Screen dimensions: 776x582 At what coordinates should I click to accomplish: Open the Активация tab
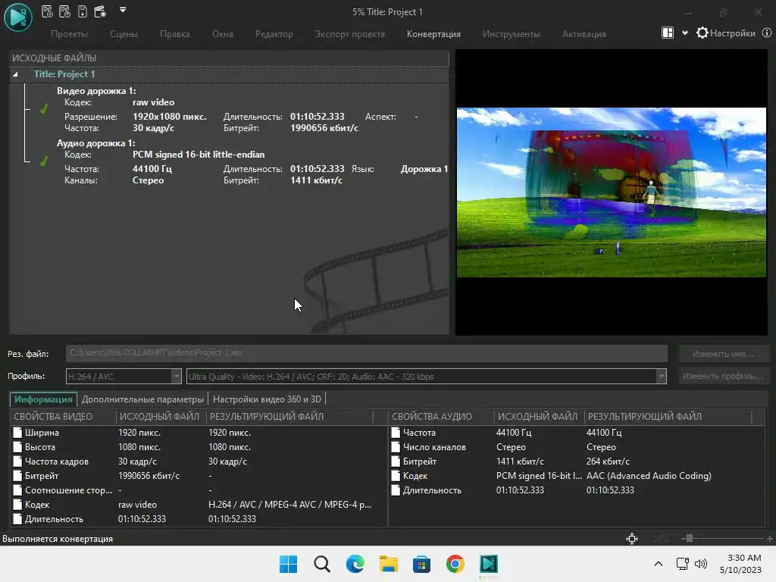tap(584, 34)
